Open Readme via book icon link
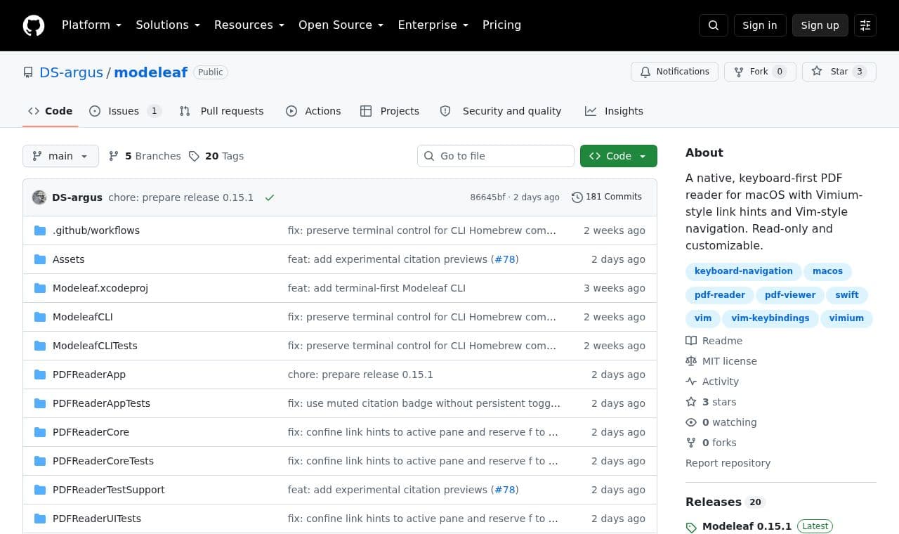 coord(714,341)
